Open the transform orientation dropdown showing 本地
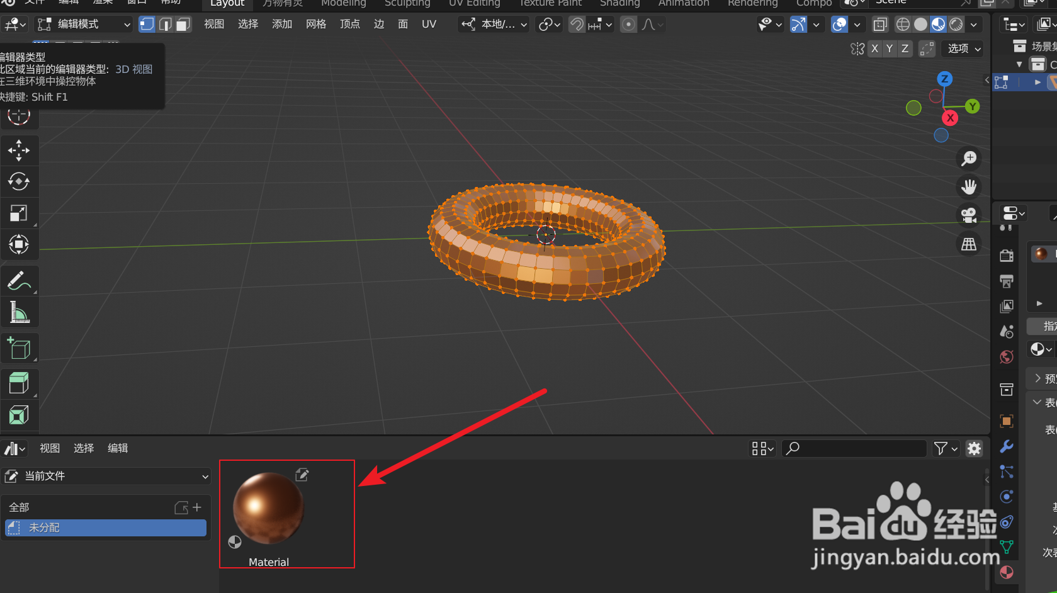1057x593 pixels. tap(493, 24)
